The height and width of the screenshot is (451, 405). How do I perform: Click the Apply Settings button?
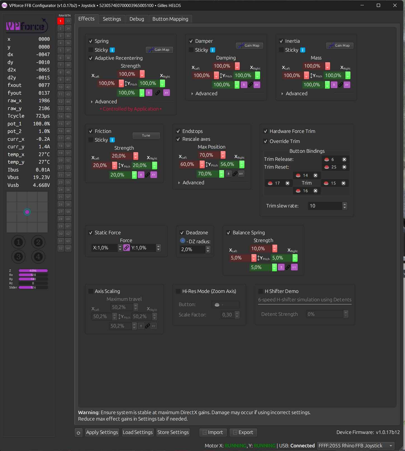coord(102,432)
